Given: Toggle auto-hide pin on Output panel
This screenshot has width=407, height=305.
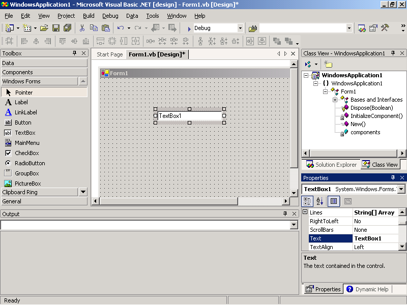Looking at the screenshot, I should click(285, 213).
